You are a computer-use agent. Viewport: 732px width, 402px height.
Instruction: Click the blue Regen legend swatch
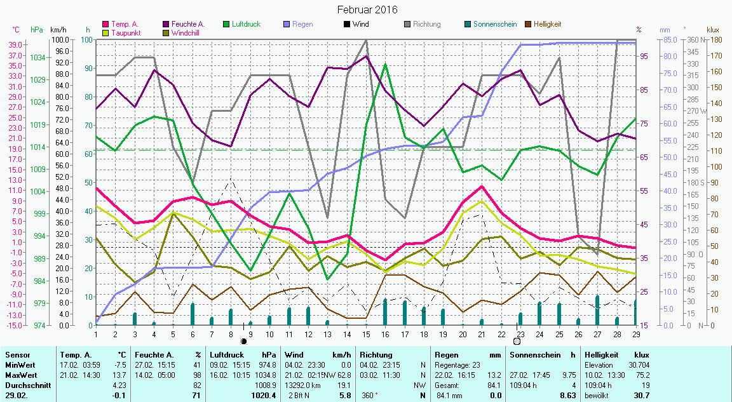tap(286, 25)
